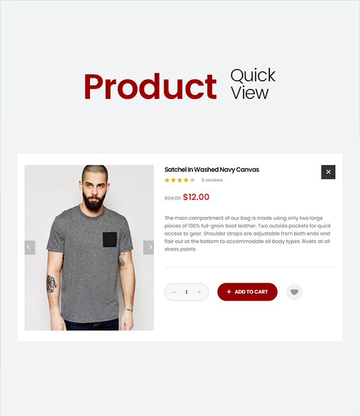360x416 pixels.
Task: Click the ADD TO CART button
Action: pos(247,292)
